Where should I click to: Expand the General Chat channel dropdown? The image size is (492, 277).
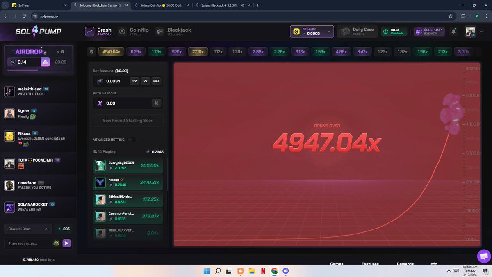28,229
